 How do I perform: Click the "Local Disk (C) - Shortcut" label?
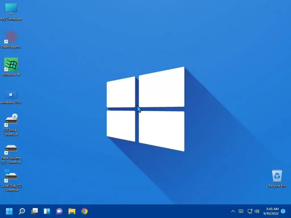point(11,188)
